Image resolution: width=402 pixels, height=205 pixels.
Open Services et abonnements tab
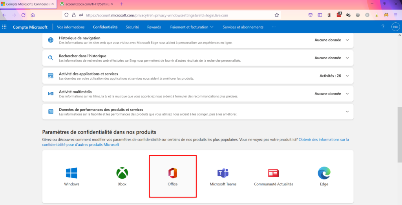[243, 27]
